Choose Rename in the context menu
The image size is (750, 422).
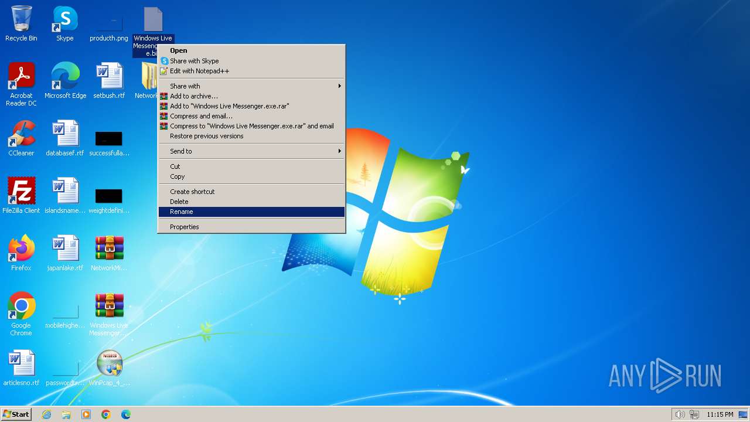coord(251,212)
